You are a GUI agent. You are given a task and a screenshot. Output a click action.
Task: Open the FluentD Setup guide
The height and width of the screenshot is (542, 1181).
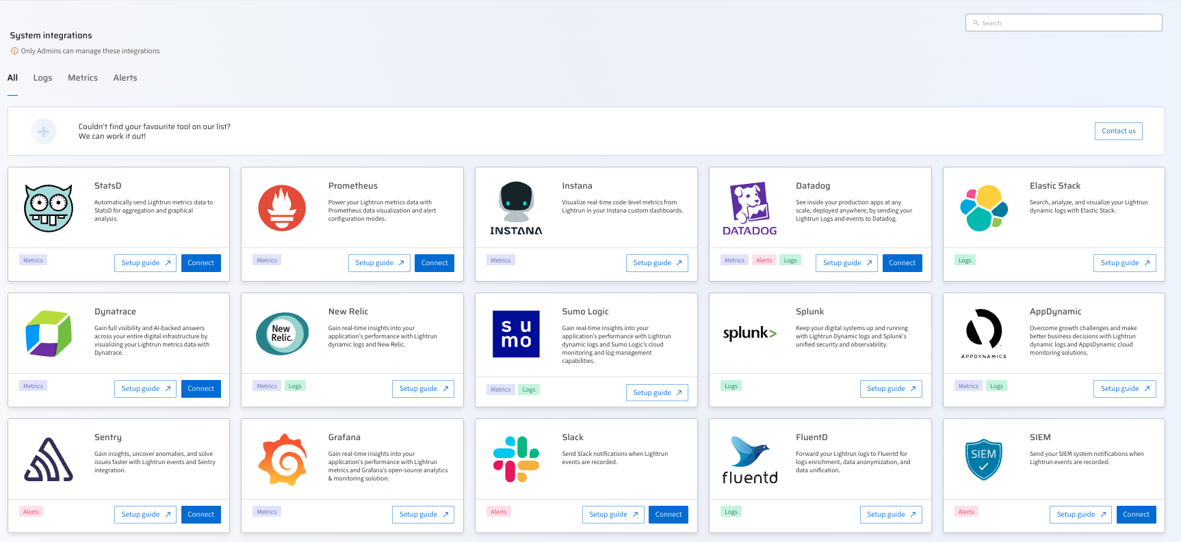pos(891,515)
